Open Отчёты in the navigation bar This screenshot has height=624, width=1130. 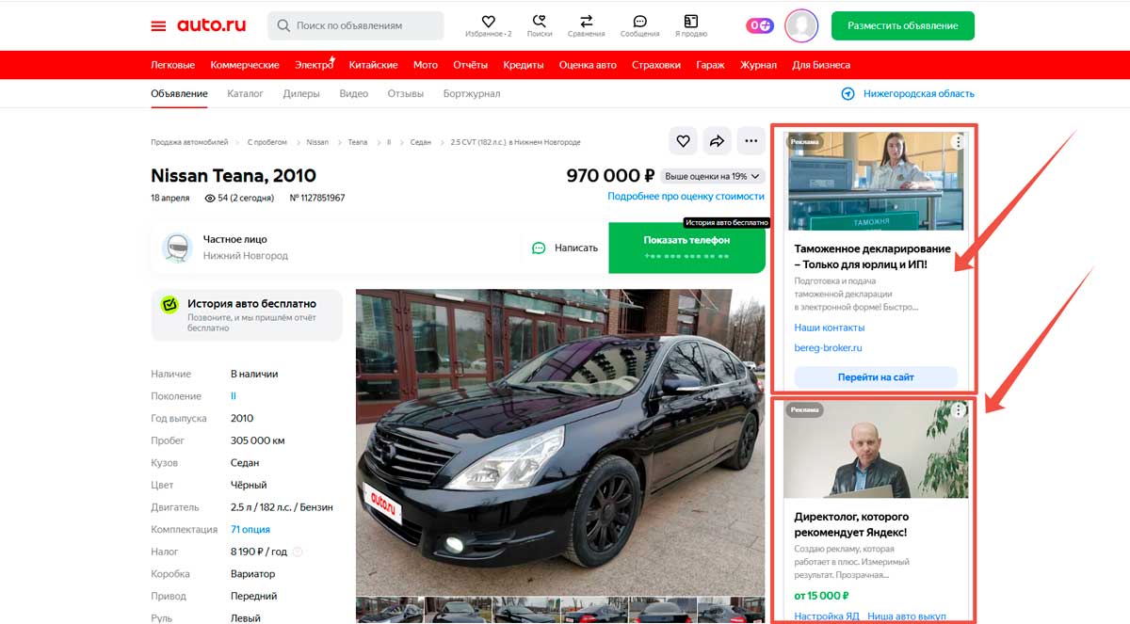tap(470, 65)
